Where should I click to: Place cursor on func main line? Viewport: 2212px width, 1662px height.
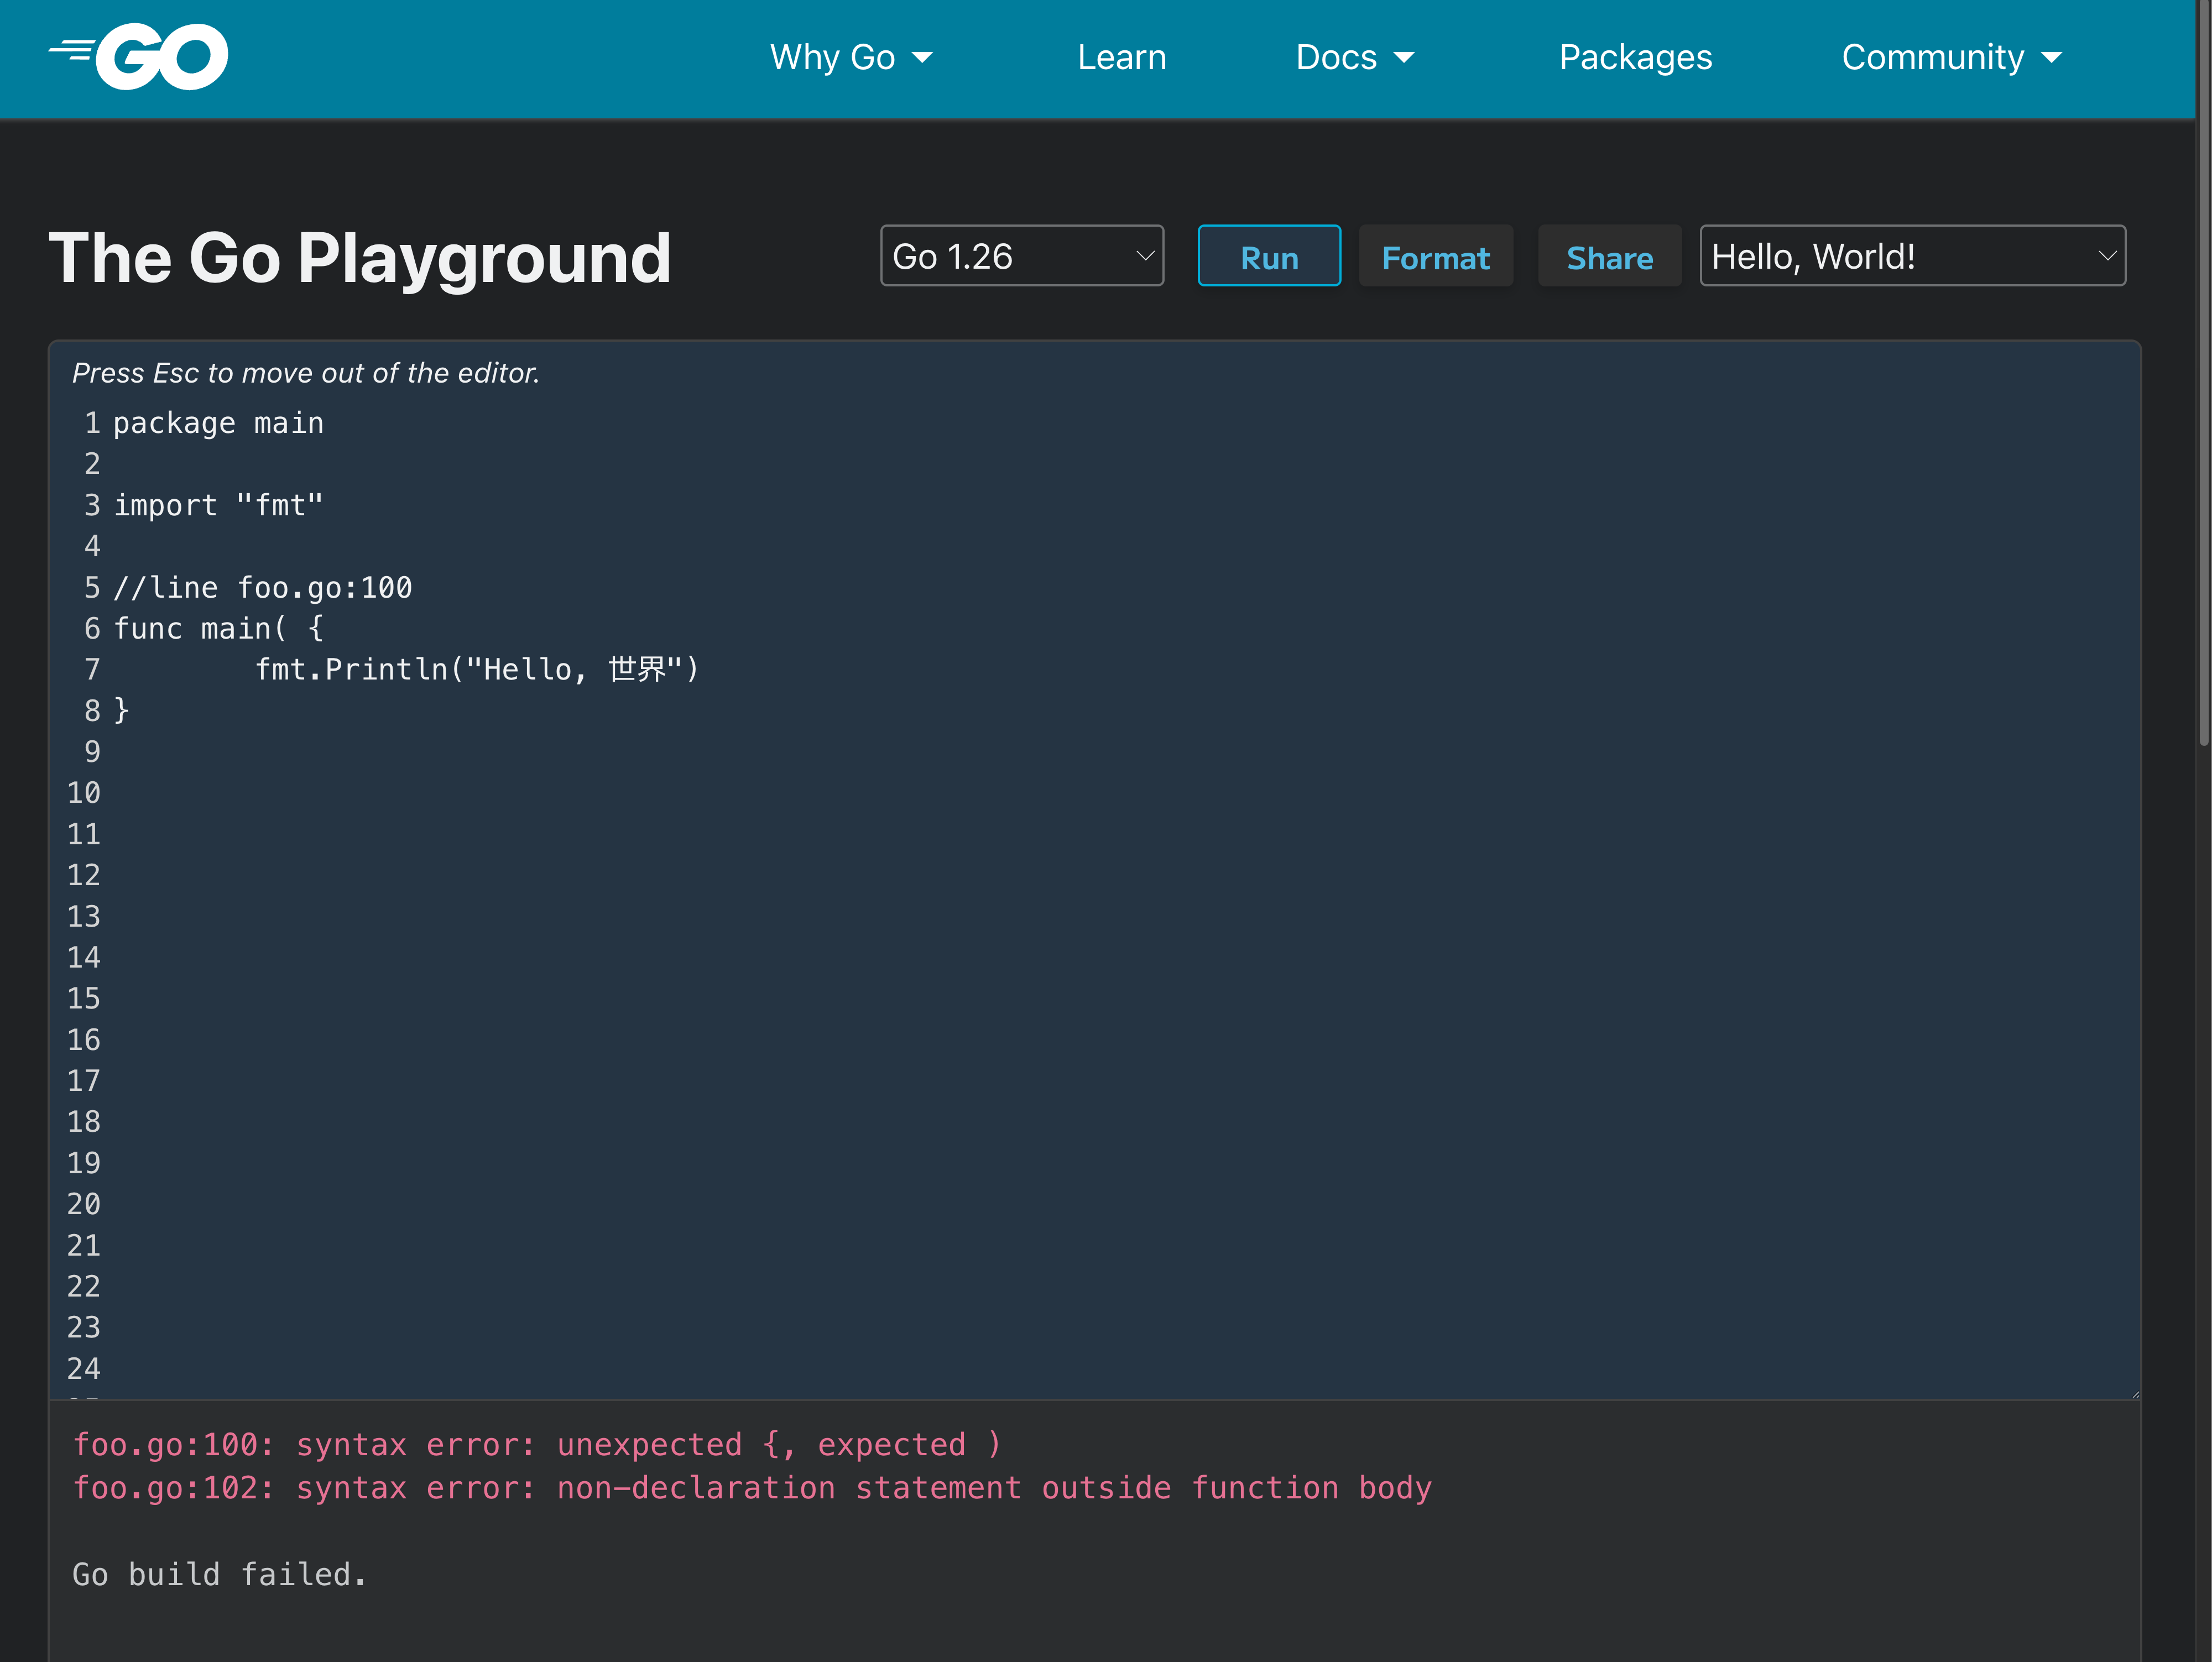(218, 629)
